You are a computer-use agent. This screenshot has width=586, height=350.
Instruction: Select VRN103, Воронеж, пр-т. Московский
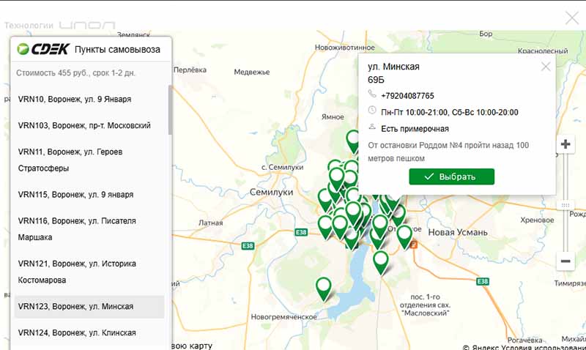(89, 125)
